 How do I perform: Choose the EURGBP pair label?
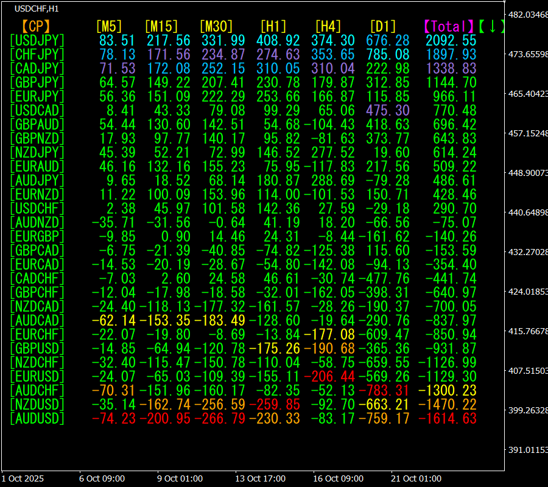[37, 236]
